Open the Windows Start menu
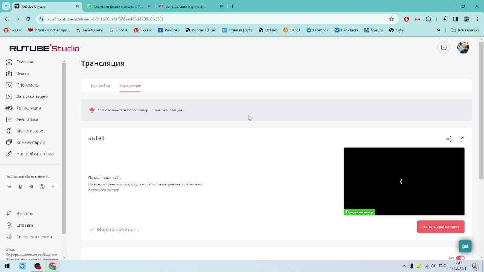This screenshot has height=272, width=484. click(7, 266)
